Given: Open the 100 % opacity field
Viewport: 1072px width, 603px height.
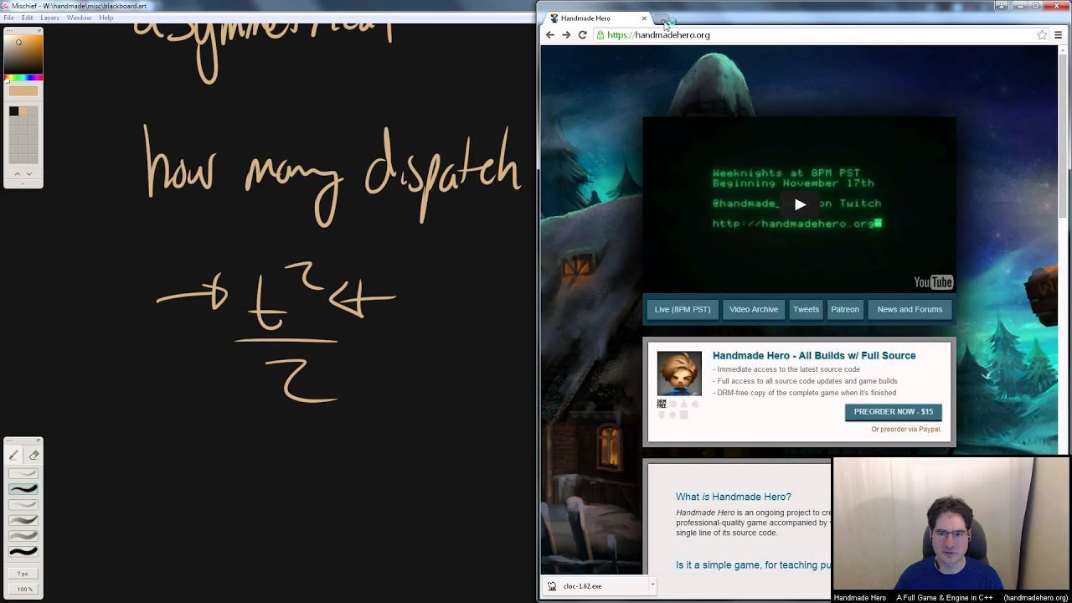Looking at the screenshot, I should 23,590.
